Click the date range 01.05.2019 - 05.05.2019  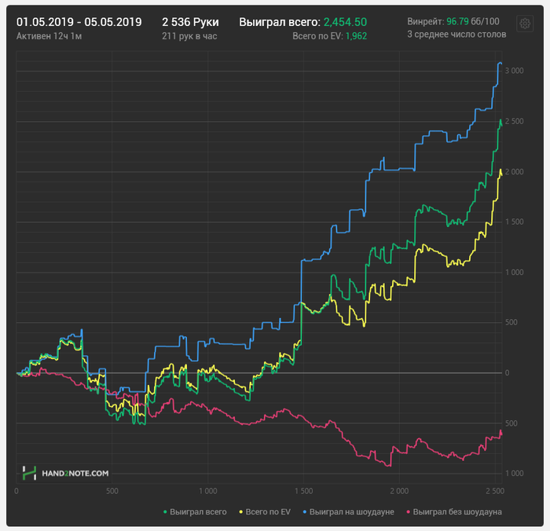79,22
